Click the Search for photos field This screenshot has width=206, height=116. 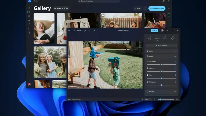98,1
